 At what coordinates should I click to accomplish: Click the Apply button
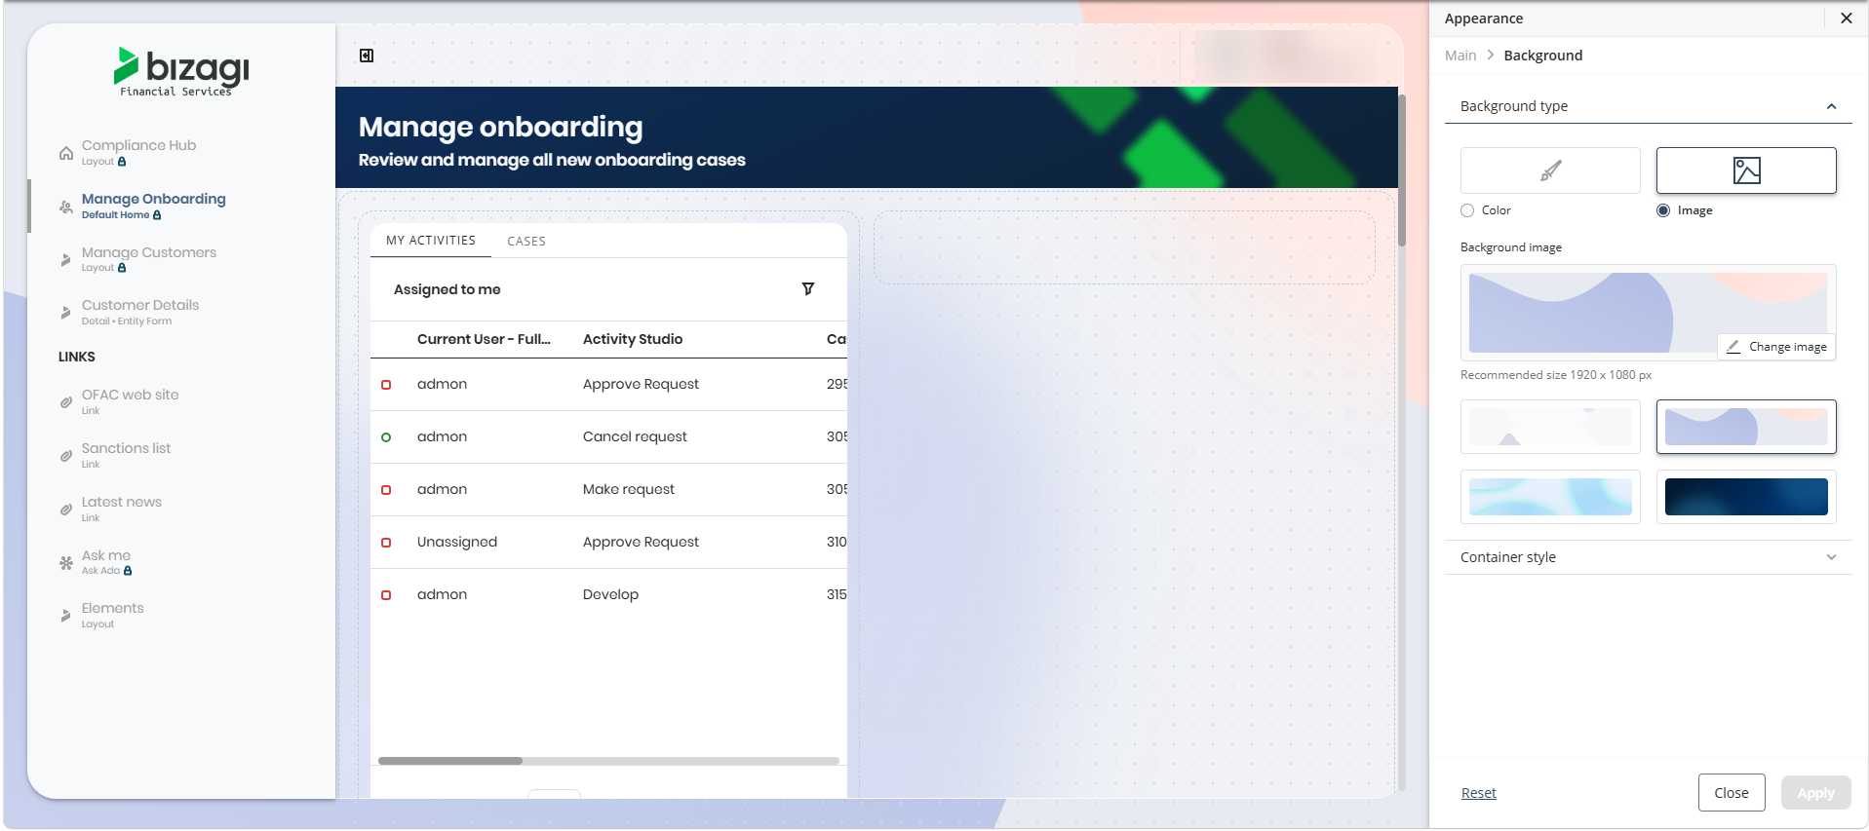pos(1815,793)
